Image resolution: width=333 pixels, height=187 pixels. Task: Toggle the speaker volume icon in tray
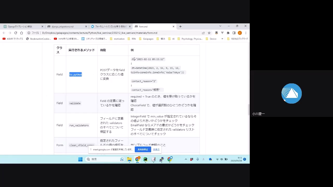[221, 159]
